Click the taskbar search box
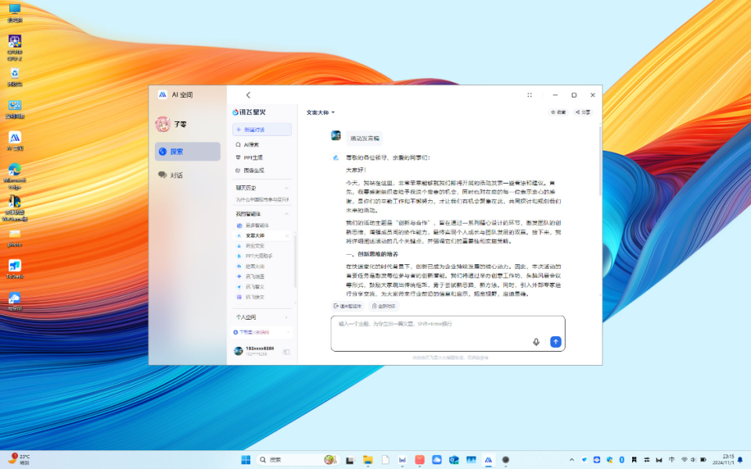This screenshot has width=751, height=469. click(298, 460)
